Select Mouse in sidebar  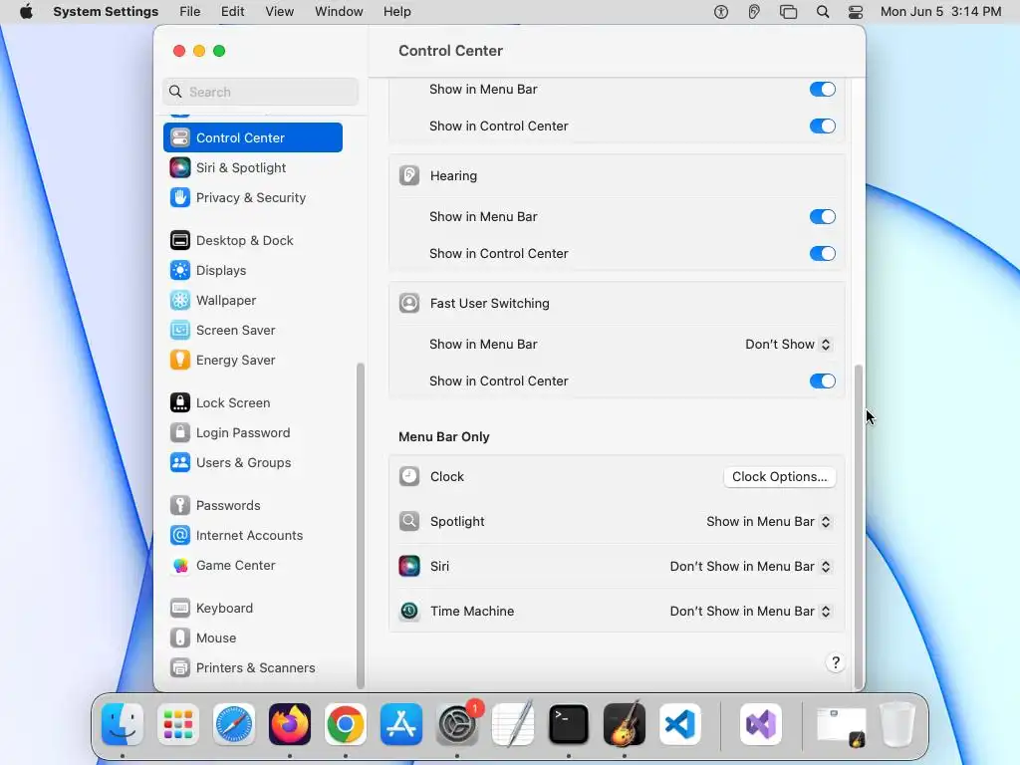coord(252,638)
